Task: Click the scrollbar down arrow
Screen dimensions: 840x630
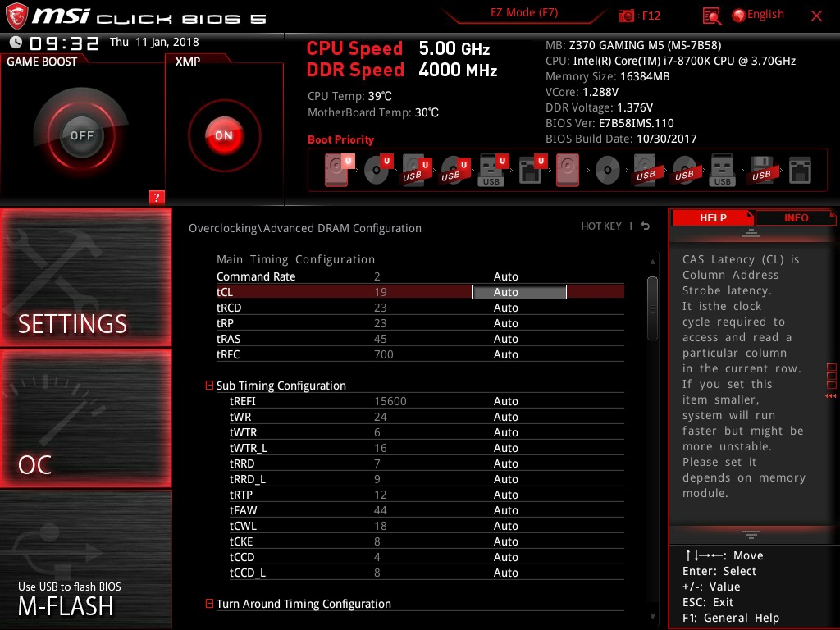Action: [652, 617]
